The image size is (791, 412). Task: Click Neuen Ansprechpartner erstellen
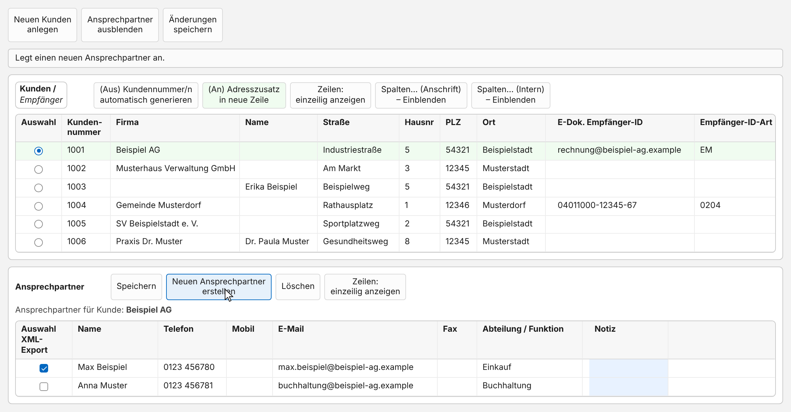point(219,287)
